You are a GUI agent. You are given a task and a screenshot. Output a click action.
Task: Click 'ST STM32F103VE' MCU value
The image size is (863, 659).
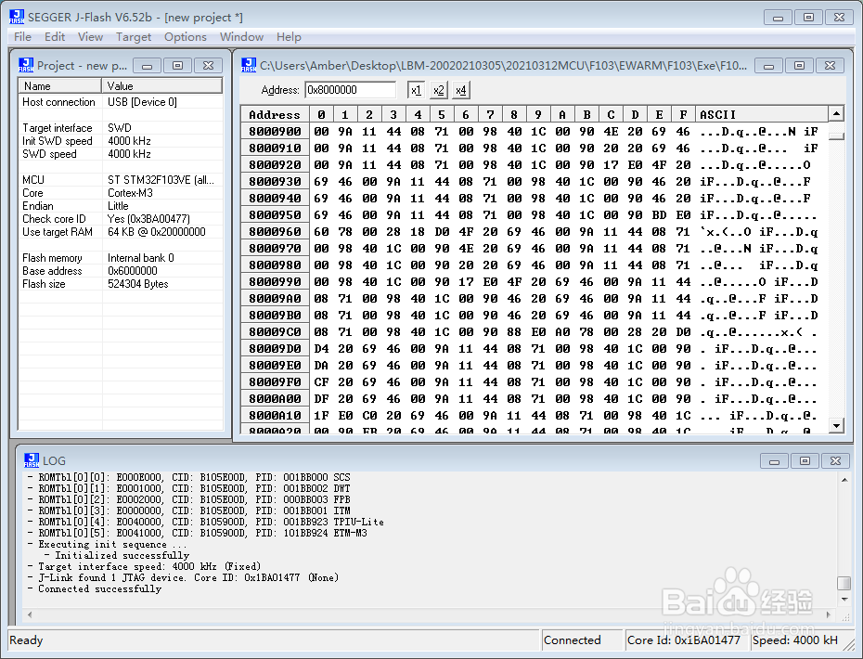point(161,180)
